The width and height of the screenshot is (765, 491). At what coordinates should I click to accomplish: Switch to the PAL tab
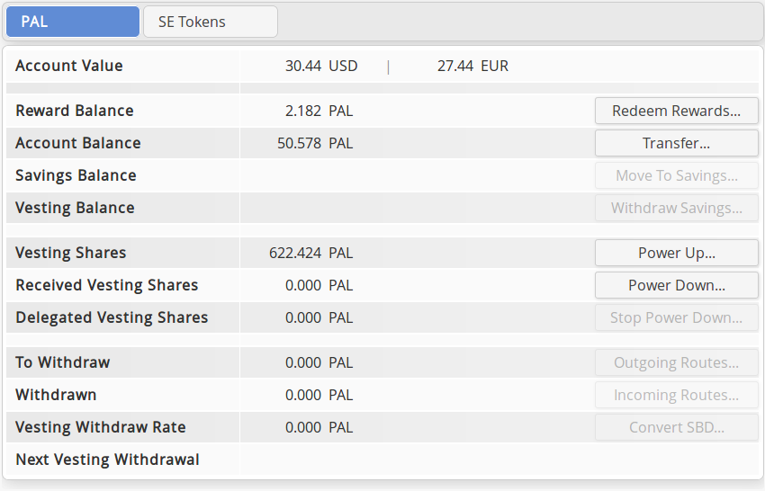(x=73, y=22)
